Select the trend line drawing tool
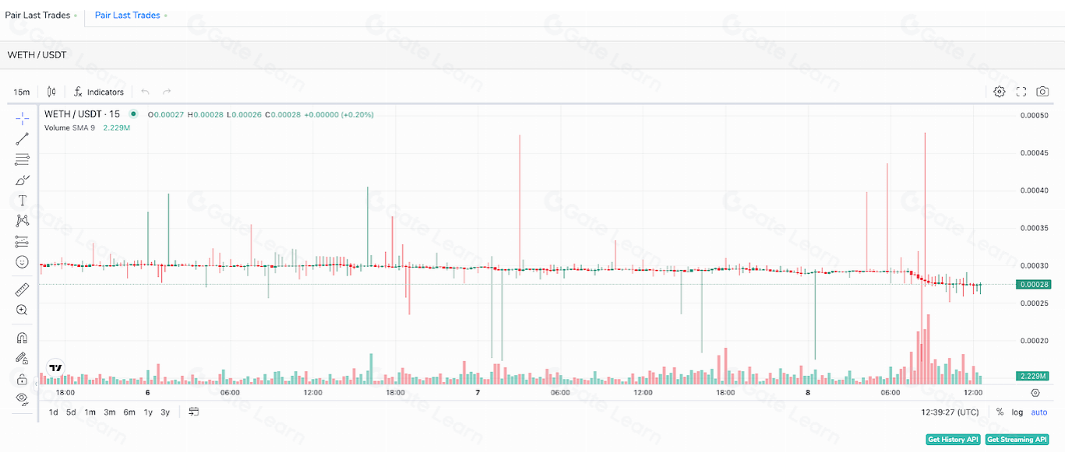The width and height of the screenshot is (1065, 452). [x=22, y=139]
